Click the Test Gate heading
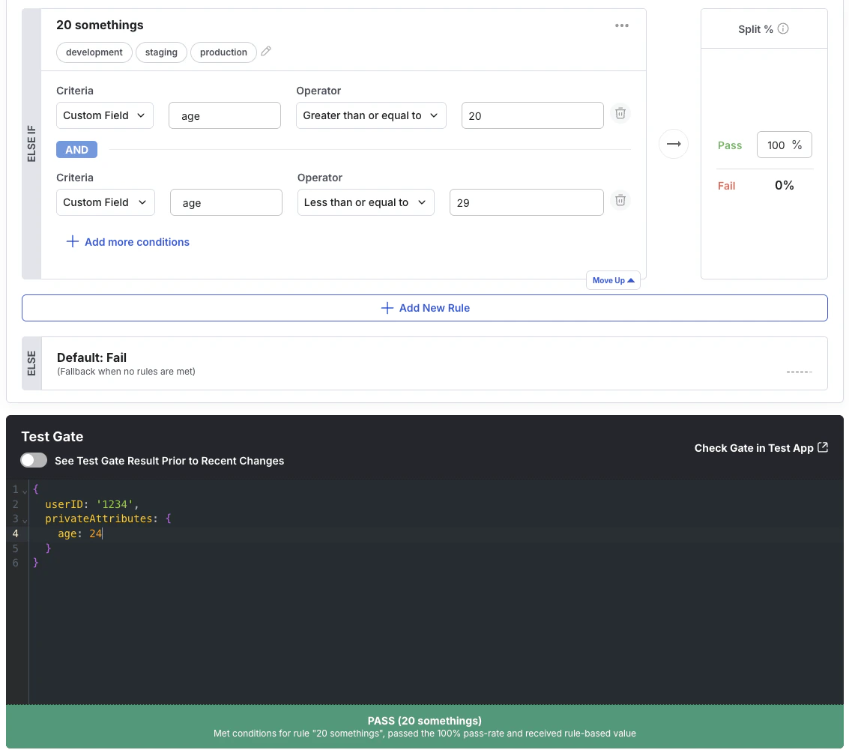 pos(52,436)
